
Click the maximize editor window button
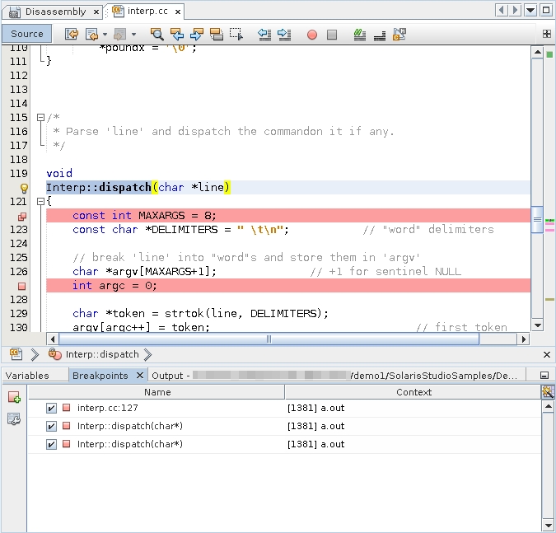tap(546, 10)
